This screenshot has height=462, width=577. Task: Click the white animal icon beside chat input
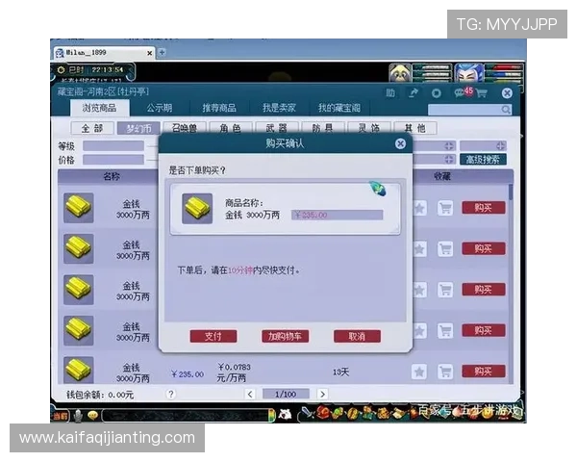pyautogui.click(x=285, y=415)
